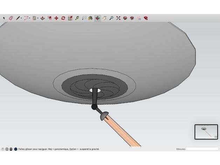This screenshot has width=220, height=165.
Task: Select the Scale tool
Action: tap(70, 18)
